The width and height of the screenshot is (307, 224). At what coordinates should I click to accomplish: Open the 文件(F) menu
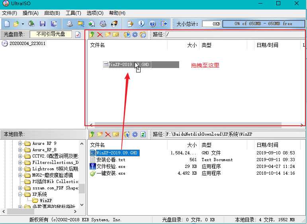pyautogui.click(x=10, y=13)
